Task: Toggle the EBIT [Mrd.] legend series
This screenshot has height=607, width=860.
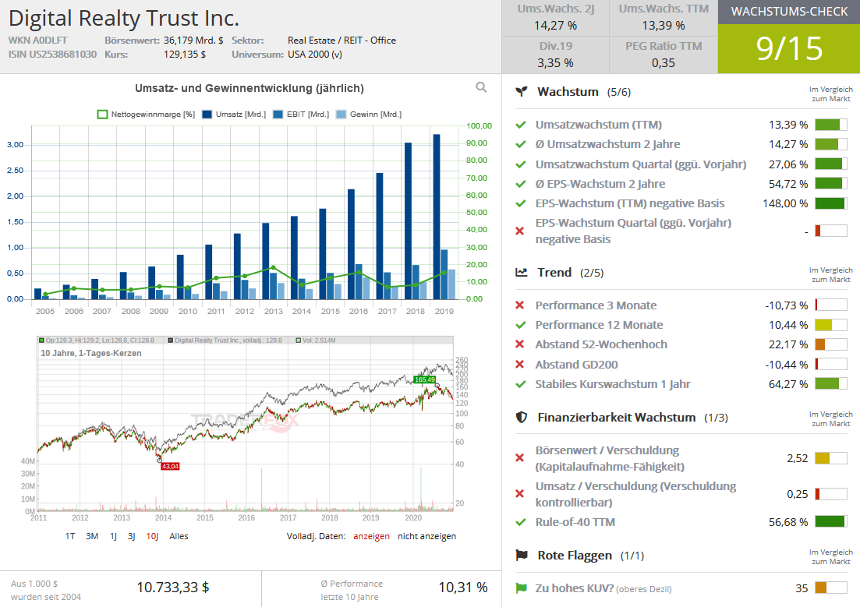Action: [x=301, y=115]
